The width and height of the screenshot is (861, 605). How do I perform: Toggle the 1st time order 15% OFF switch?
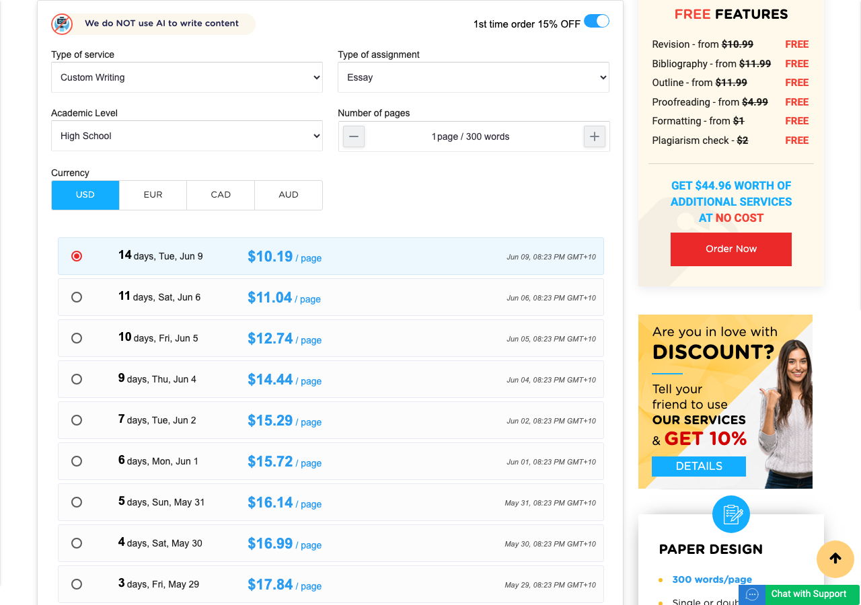click(x=597, y=22)
